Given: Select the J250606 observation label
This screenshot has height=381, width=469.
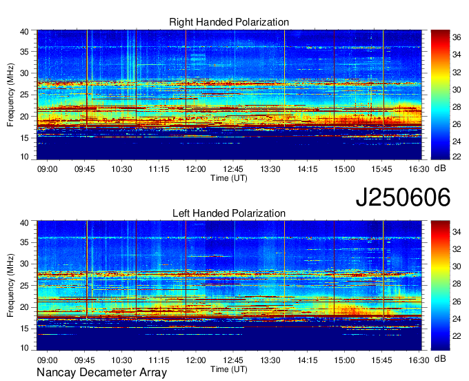Looking at the screenshot, I should click(403, 197).
